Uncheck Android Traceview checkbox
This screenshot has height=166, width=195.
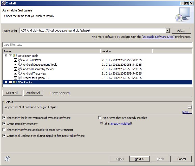[x=15, y=73]
